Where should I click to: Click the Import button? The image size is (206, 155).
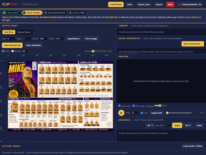coord(159,5)
